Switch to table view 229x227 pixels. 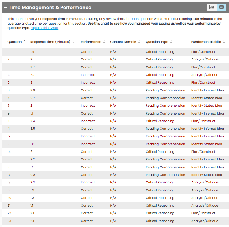(221, 7)
